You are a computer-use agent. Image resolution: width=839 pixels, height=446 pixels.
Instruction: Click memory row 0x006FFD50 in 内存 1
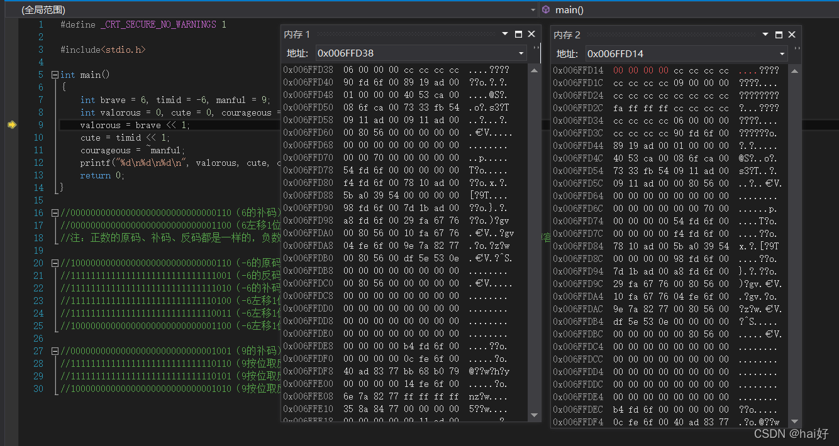(x=406, y=108)
